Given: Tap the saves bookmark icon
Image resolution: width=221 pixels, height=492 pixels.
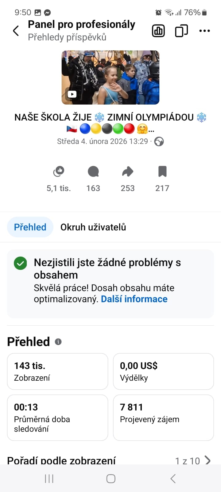Looking at the screenshot, I should click(162, 172).
